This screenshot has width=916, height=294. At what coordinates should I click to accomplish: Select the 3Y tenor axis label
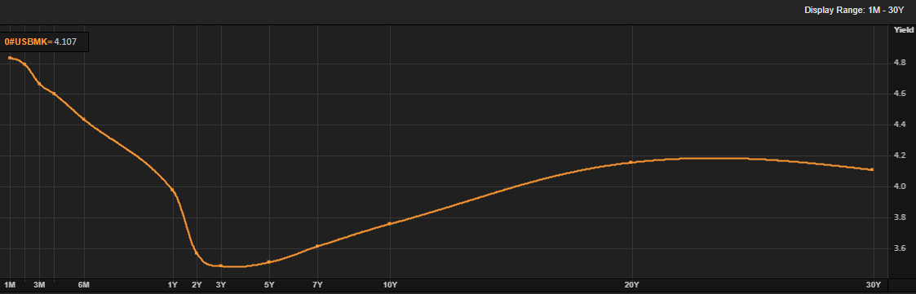(221, 285)
